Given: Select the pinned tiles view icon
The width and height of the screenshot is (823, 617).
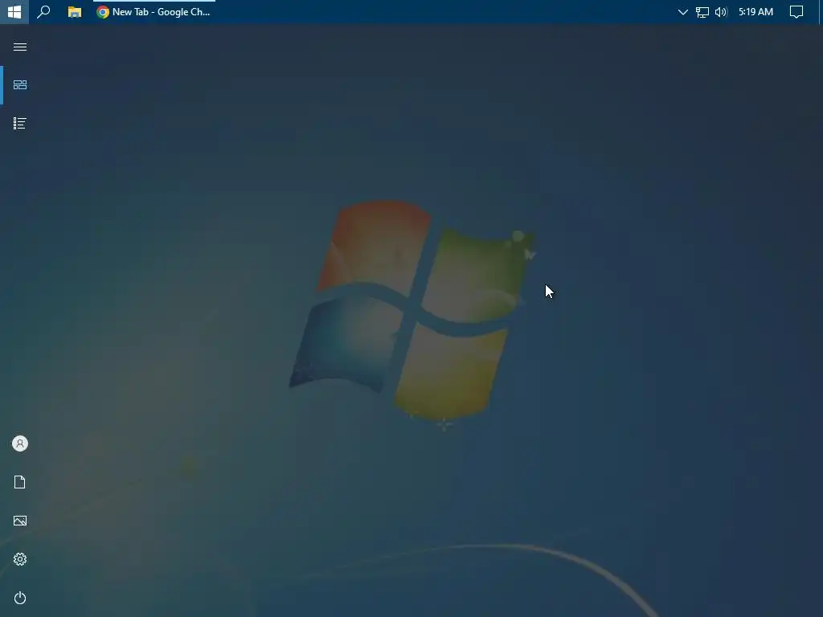Looking at the screenshot, I should pyautogui.click(x=20, y=84).
